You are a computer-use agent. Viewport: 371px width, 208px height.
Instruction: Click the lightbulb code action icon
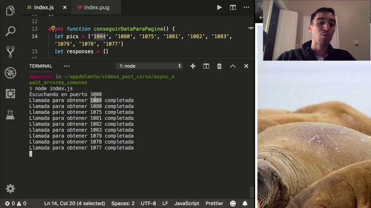tap(53, 28)
